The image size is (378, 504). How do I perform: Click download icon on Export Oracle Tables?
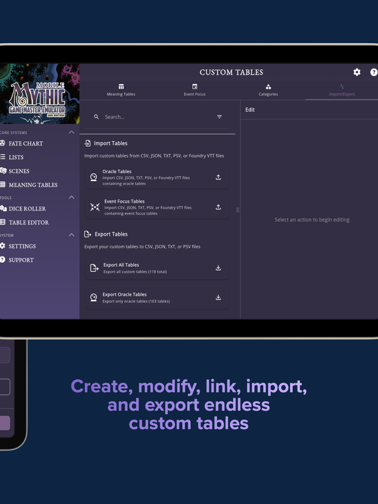218,297
